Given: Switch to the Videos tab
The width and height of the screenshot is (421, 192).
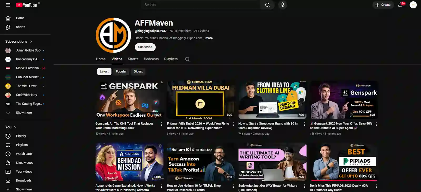Looking at the screenshot, I should pos(117,59).
